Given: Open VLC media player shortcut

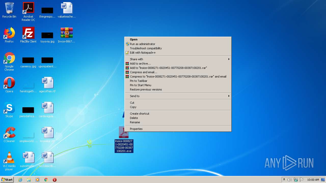Looking at the screenshot, I should point(9,161).
